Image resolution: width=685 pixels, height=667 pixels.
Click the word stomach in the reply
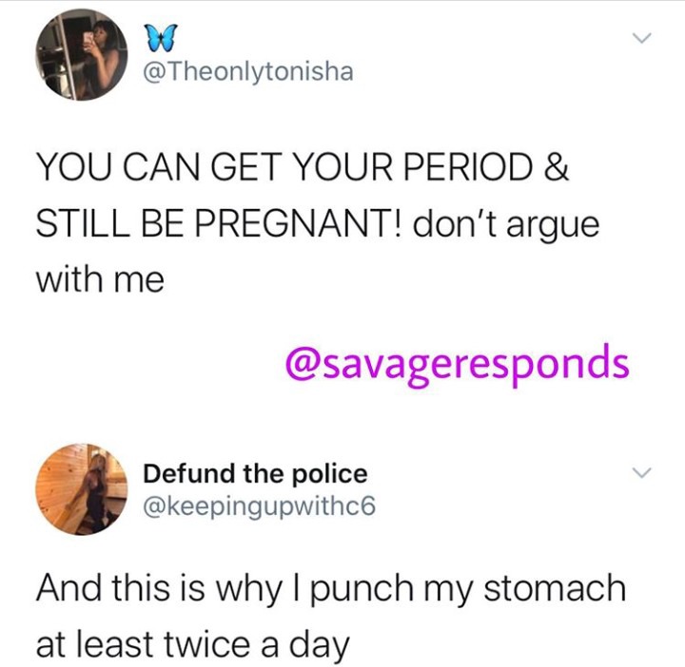pos(555,588)
